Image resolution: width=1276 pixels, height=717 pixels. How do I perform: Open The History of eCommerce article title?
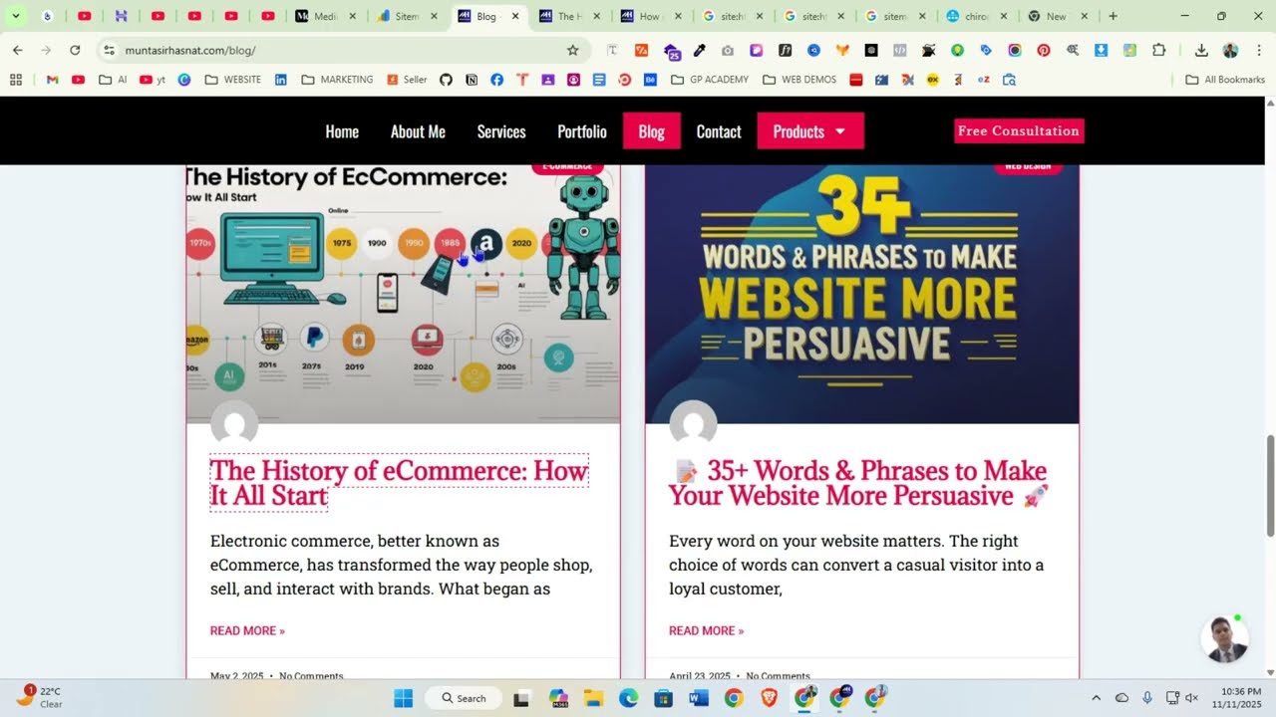399,483
